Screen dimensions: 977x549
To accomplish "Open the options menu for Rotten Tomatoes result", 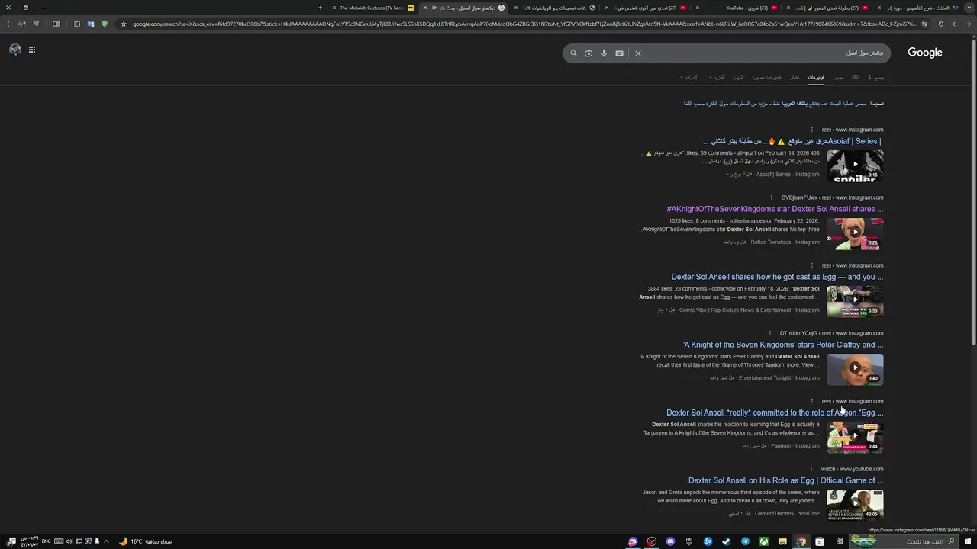I will pyautogui.click(x=772, y=197).
